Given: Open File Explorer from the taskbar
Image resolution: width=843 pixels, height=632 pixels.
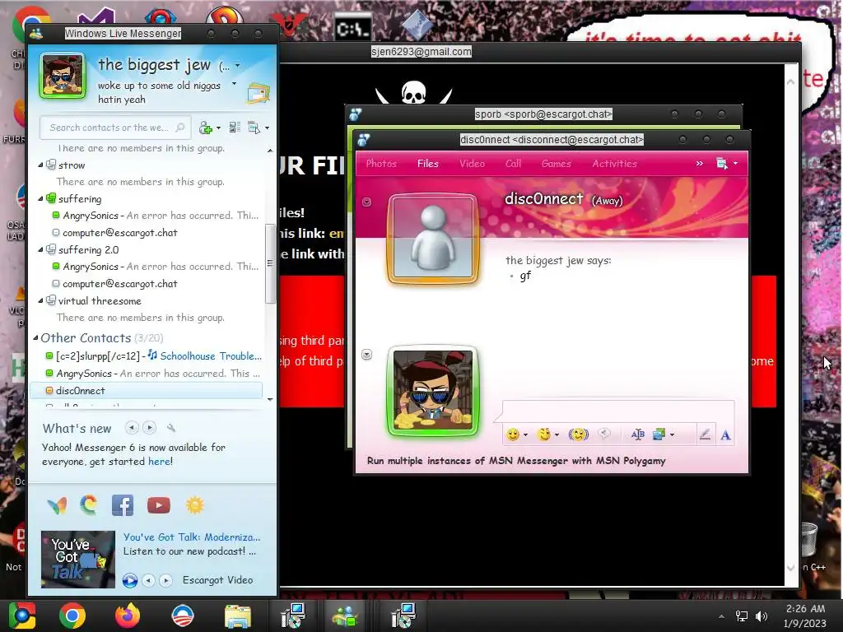Looking at the screenshot, I should point(238,616).
